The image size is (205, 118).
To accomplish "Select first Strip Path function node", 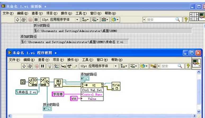I will click(33, 82).
